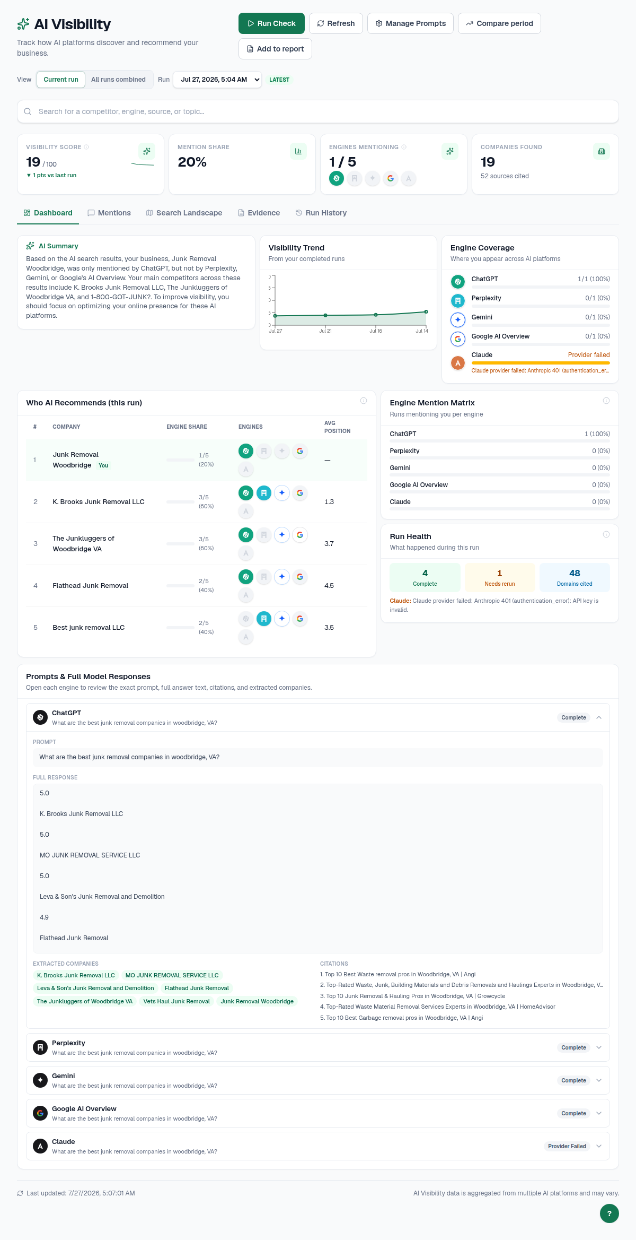Click Claude Provider failed progress bar
This screenshot has height=1240, width=636.
pos(541,363)
